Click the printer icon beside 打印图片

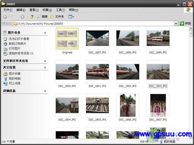point(5,49)
